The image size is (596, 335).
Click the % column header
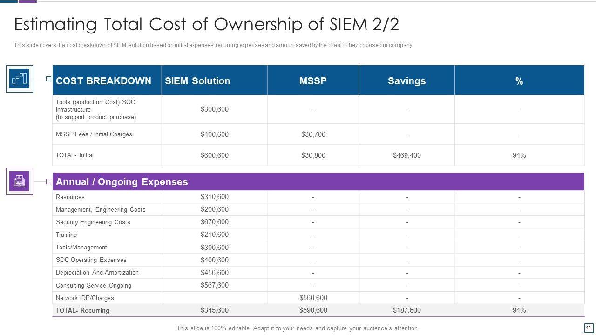(519, 81)
